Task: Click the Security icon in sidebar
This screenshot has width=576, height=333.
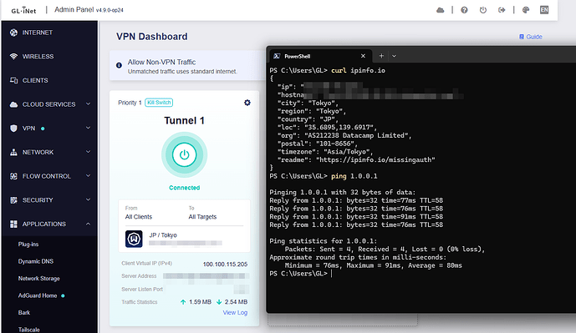Action: (x=13, y=200)
